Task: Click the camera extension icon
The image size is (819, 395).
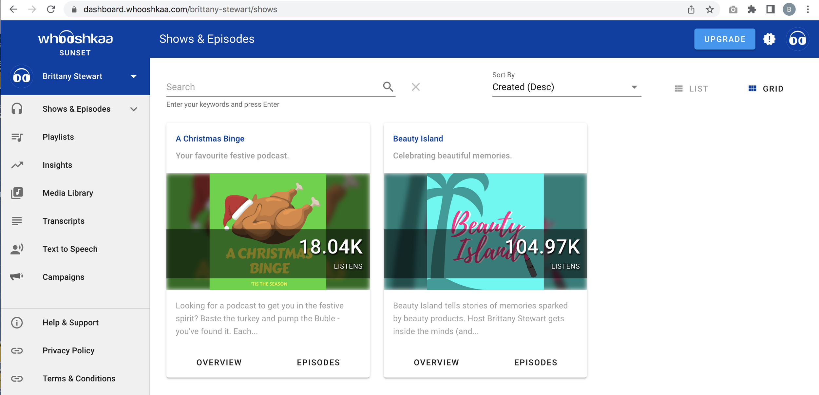Action: pyautogui.click(x=733, y=9)
